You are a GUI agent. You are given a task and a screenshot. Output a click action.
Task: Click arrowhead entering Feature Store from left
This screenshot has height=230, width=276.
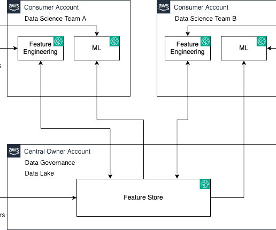click(x=74, y=197)
